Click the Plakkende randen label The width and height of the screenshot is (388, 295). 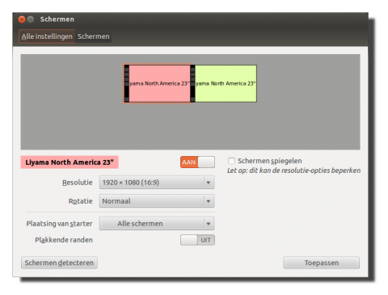(64, 240)
